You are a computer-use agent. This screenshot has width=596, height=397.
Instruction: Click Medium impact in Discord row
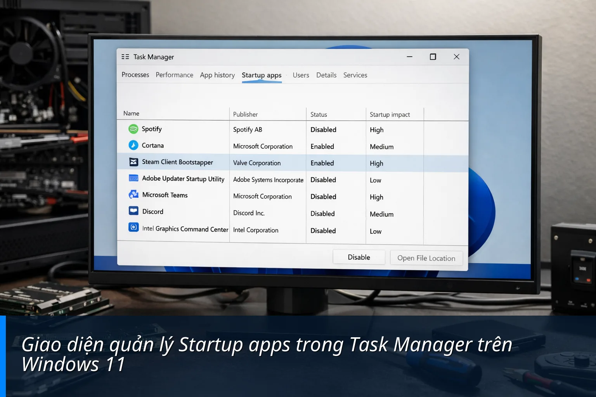point(381,214)
